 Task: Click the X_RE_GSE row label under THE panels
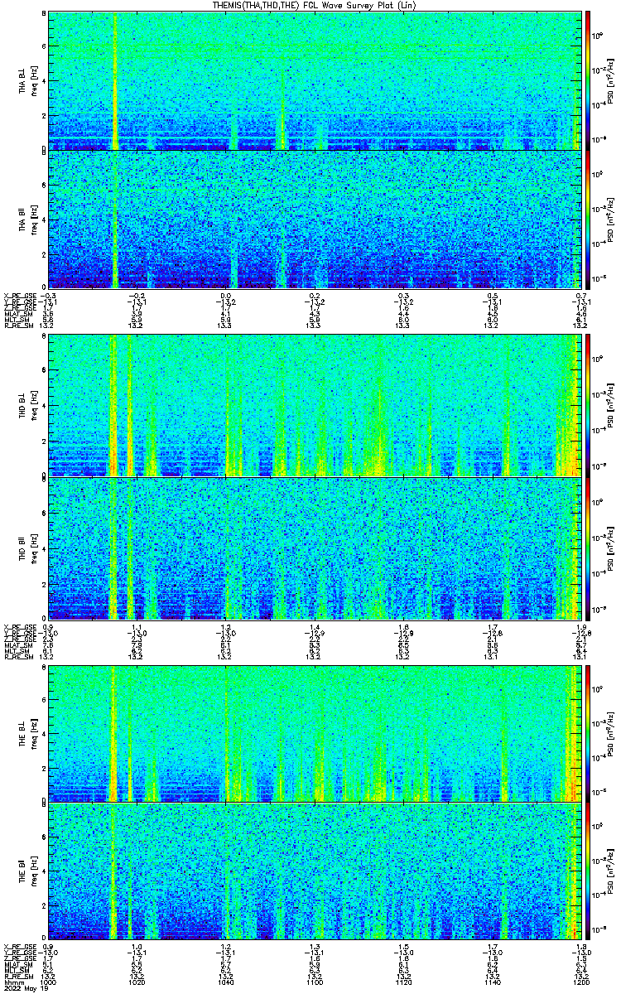coord(18,947)
